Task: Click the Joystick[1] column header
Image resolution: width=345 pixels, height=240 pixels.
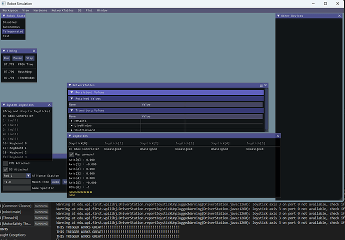Action: click(x=113, y=143)
